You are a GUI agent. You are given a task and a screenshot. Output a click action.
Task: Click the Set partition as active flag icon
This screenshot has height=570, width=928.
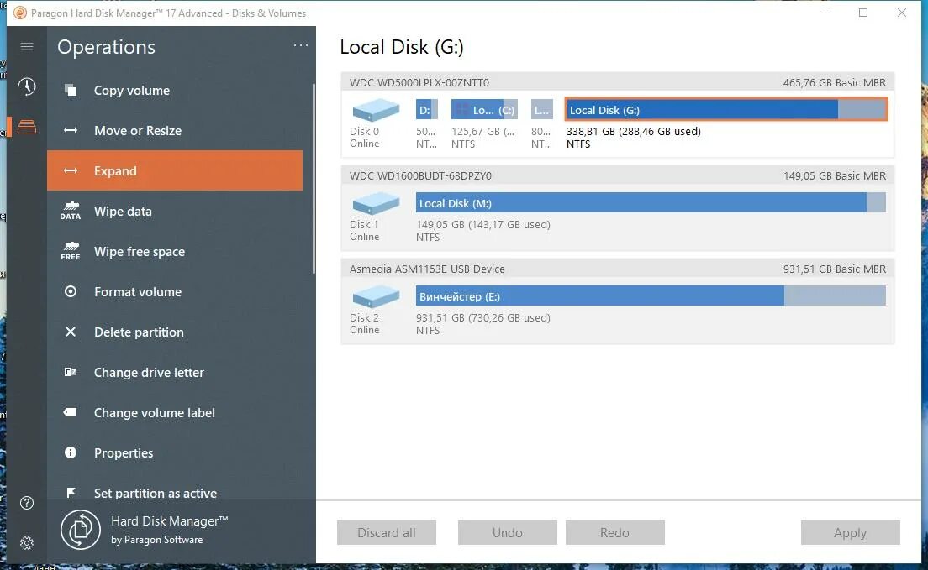pyautogui.click(x=71, y=493)
